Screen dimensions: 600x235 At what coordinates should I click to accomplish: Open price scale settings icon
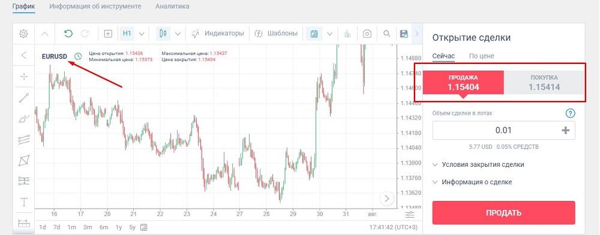409,215
